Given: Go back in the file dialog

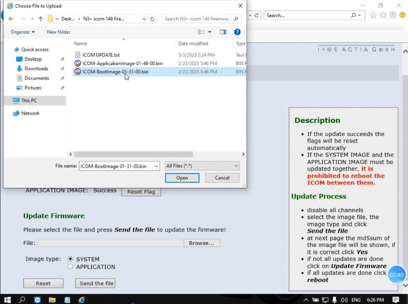Looking at the screenshot, I should point(11,19).
